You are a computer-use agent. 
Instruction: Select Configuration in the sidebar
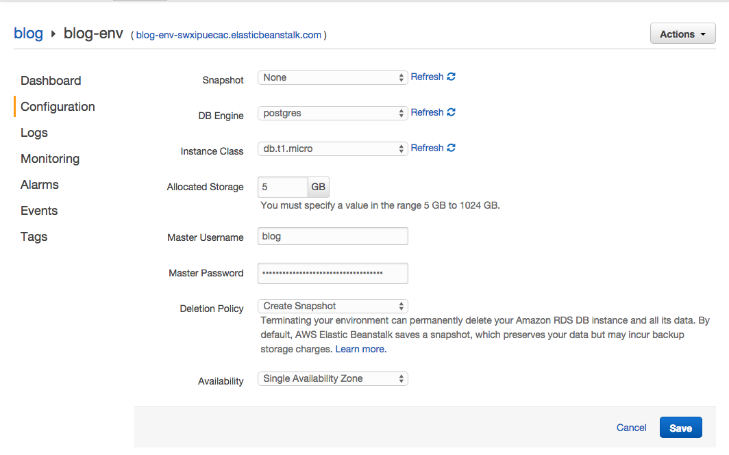tap(58, 107)
